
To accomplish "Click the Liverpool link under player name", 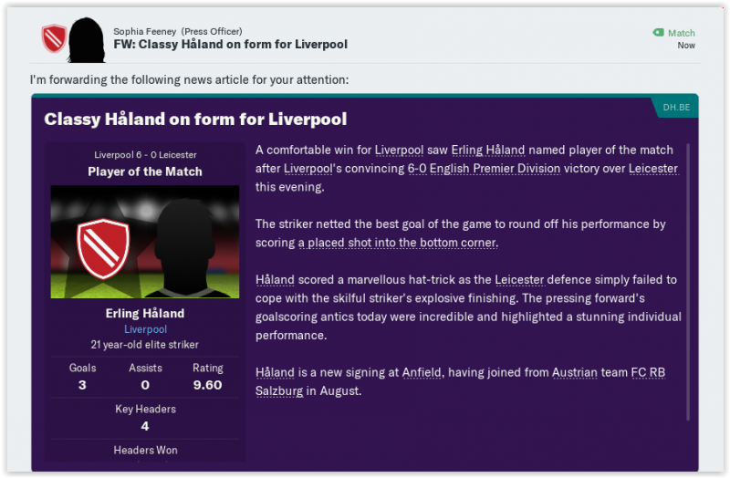I will pyautogui.click(x=145, y=329).
